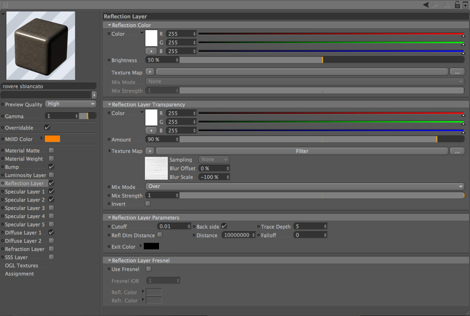Click the material cube preview thumbnail
470x316 pixels.
coord(41,46)
